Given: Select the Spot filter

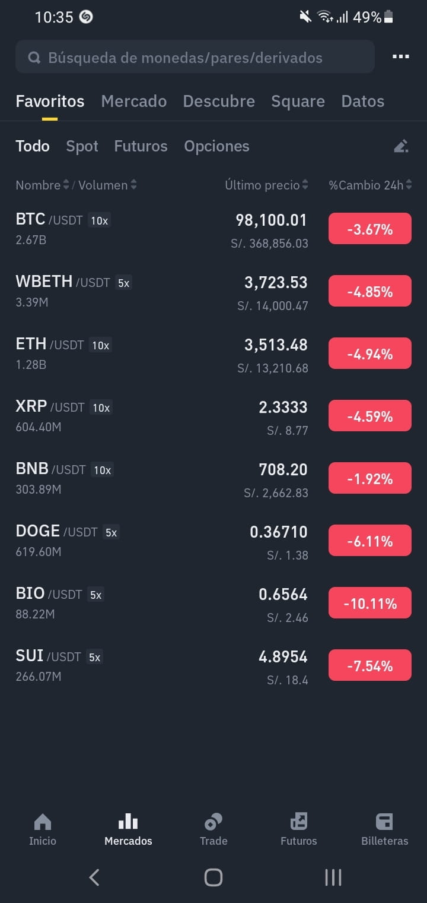Looking at the screenshot, I should pos(82,146).
